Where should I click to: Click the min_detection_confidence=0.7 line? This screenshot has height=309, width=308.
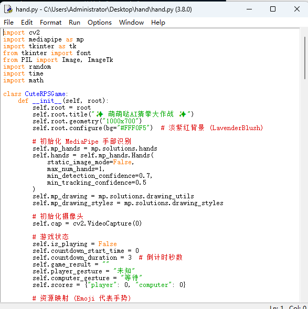pyautogui.click(x=100, y=176)
